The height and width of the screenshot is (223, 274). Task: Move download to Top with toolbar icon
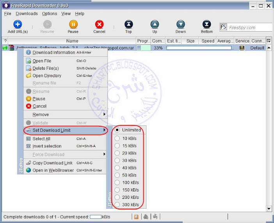click(x=129, y=24)
